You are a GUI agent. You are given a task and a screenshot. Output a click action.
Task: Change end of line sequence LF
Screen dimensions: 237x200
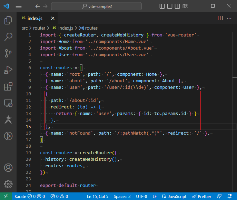[155, 196]
